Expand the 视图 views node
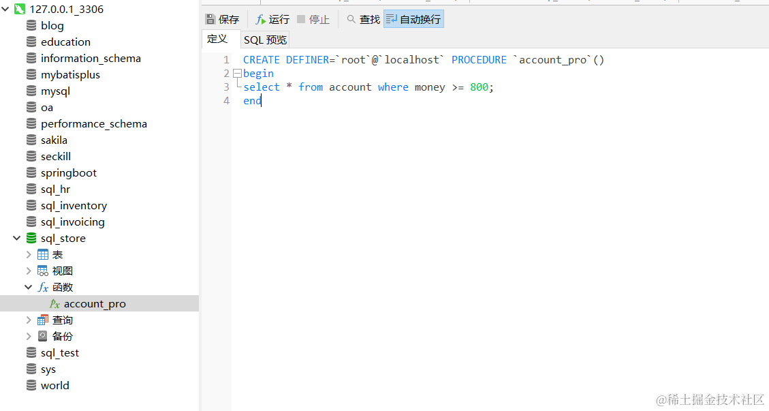This screenshot has width=769, height=411. 29,271
